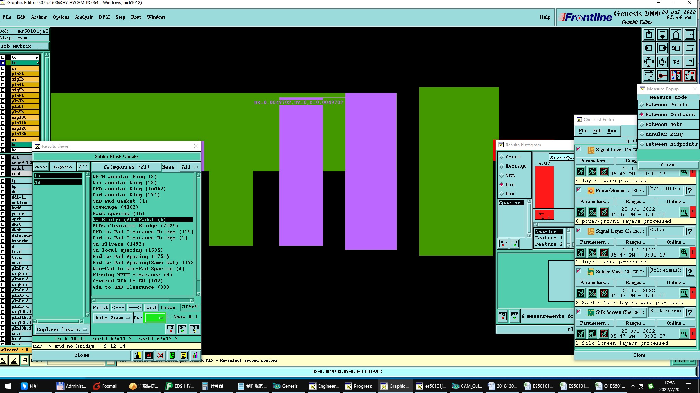Select SM slivers (1492) category

point(118,244)
